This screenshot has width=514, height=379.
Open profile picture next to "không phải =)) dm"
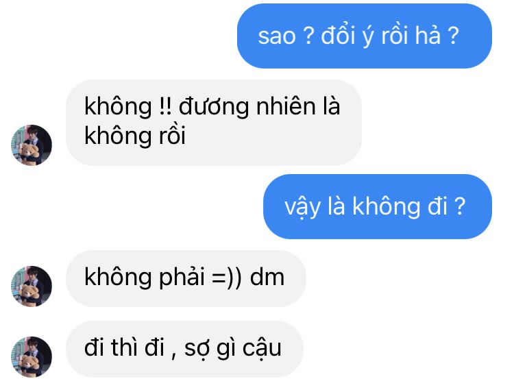tap(32, 286)
